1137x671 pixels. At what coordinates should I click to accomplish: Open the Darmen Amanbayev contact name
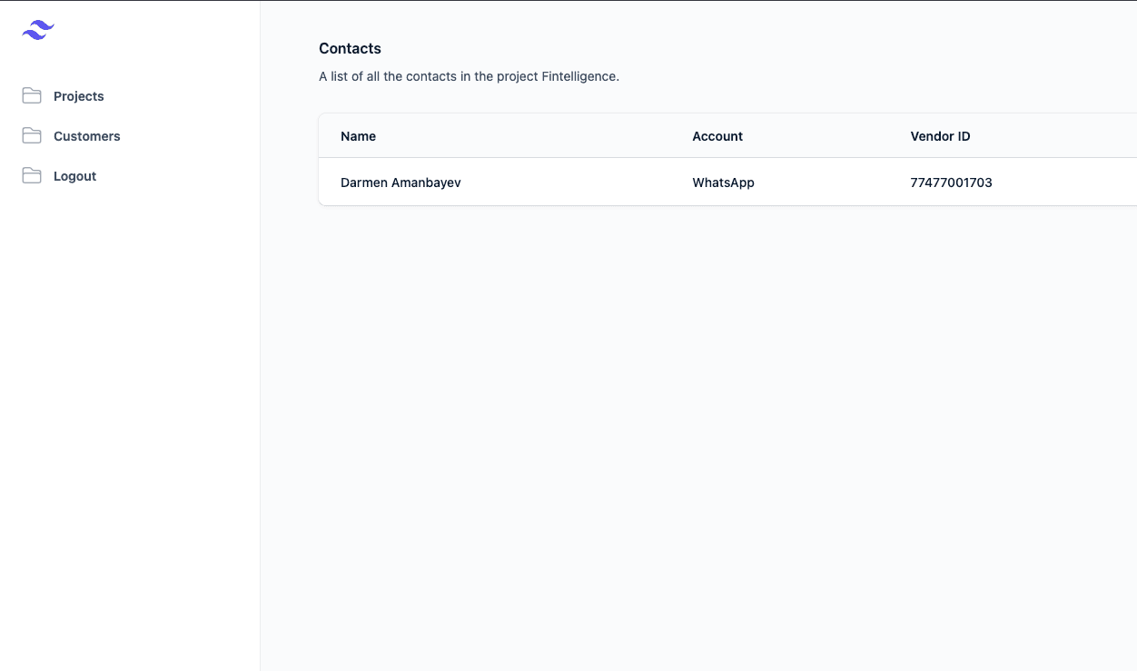[400, 183]
